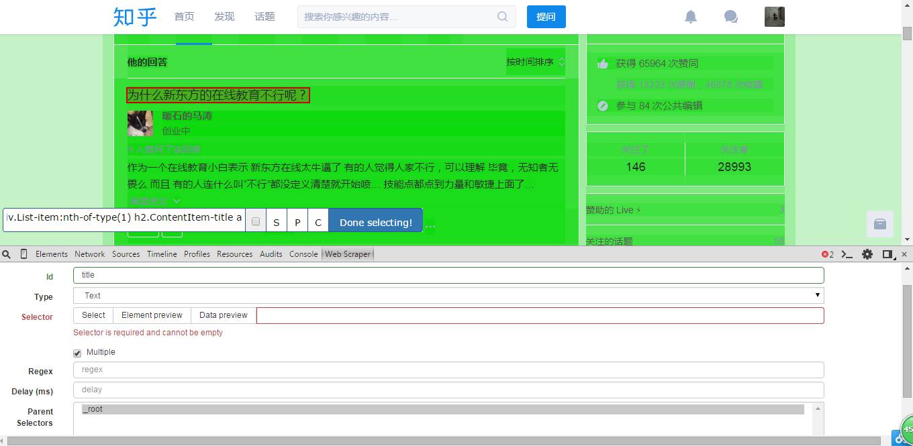Click Done selecting!
Screen dimensions: 913x446
coord(376,221)
